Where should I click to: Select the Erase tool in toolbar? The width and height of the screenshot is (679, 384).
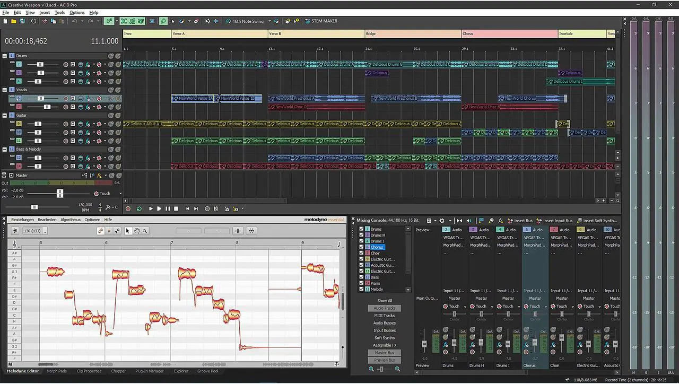tap(196, 21)
